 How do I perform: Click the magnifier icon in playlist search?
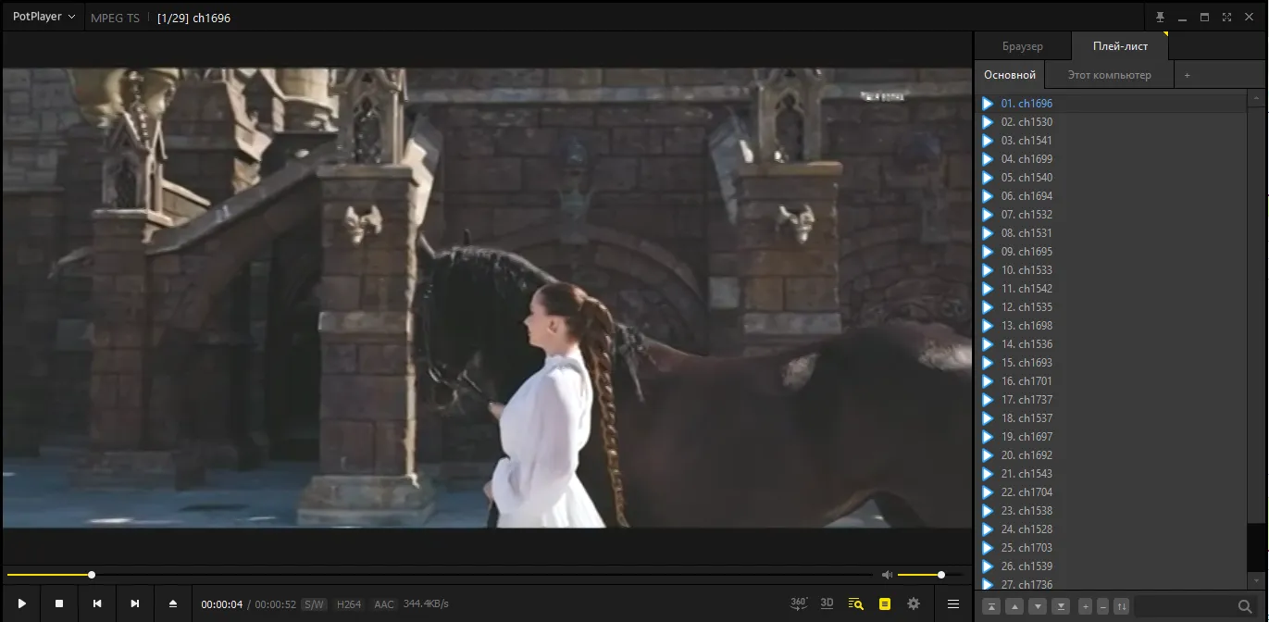coord(1245,606)
